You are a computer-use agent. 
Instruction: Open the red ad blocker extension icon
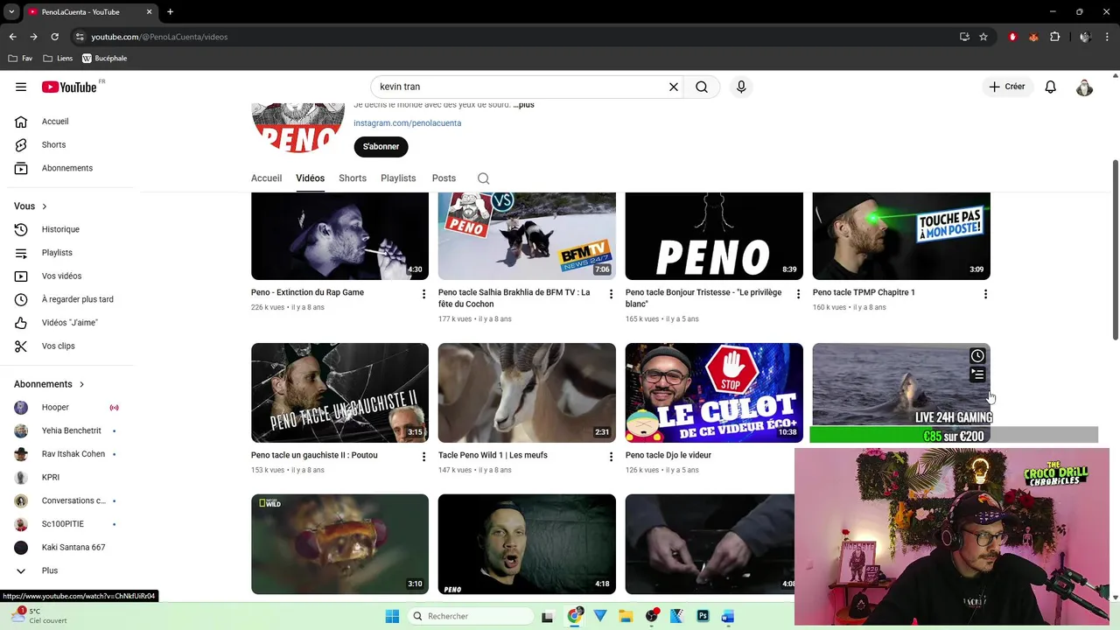[x=1012, y=37]
